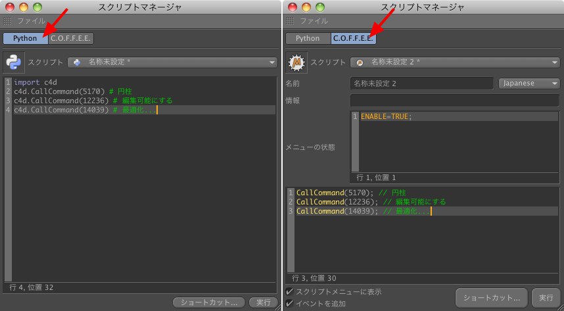
Task: Open the Japanese language dropdown
Action: (529, 84)
